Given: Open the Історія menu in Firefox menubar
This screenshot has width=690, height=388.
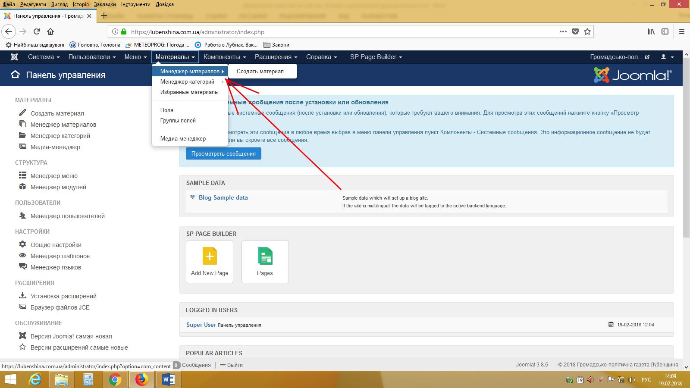Looking at the screenshot, I should tap(81, 4).
